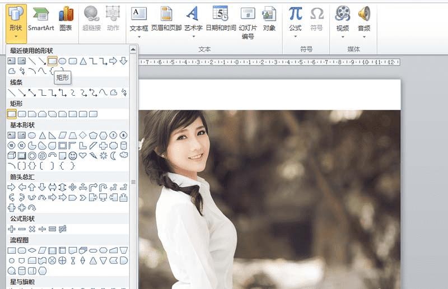Click the 基本形状 section heading
The width and height of the screenshot is (448, 289).
point(22,125)
